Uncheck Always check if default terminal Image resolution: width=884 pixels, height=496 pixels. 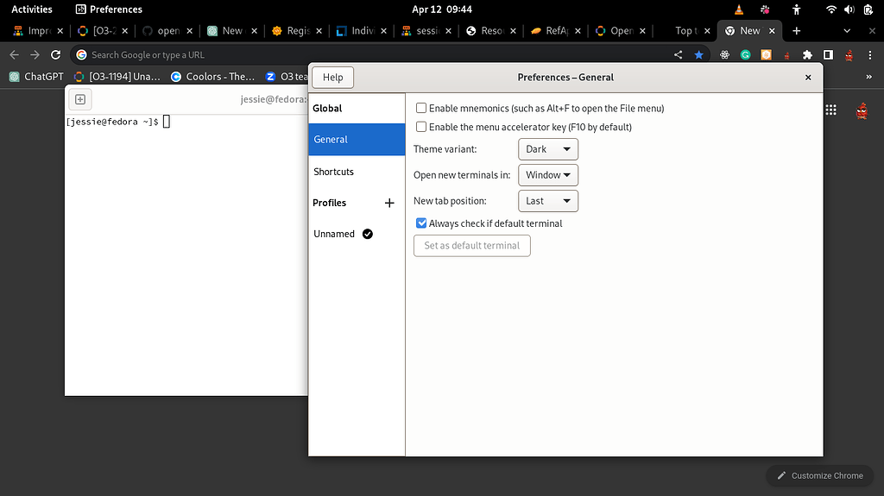tap(421, 223)
